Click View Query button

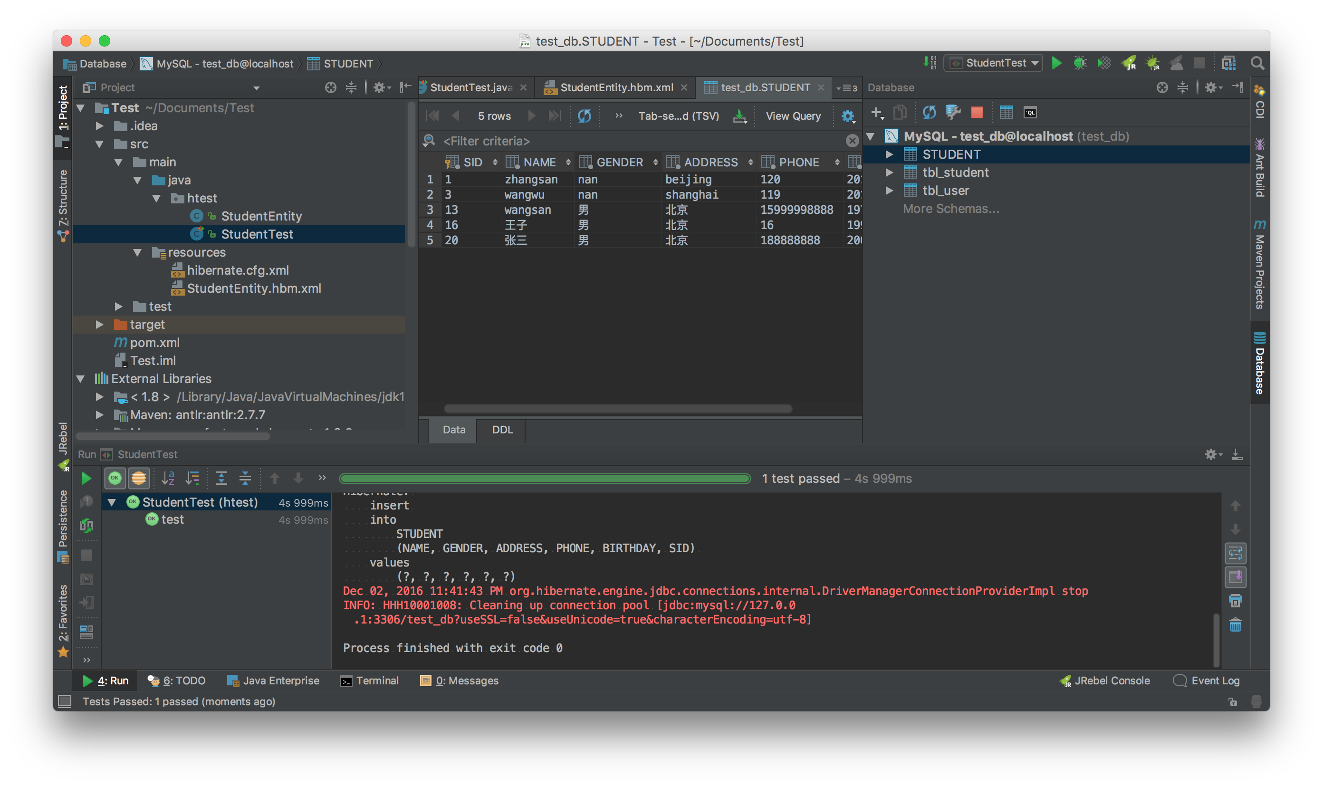[793, 116]
